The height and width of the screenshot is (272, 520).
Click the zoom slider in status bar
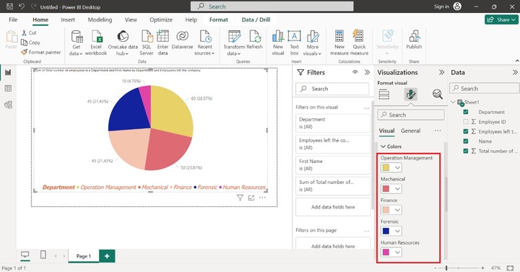click(459, 268)
